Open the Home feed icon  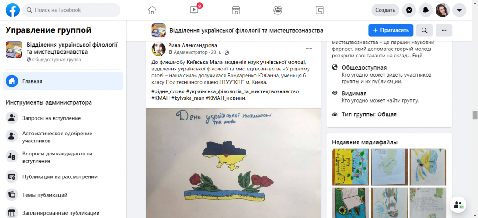click(152, 10)
